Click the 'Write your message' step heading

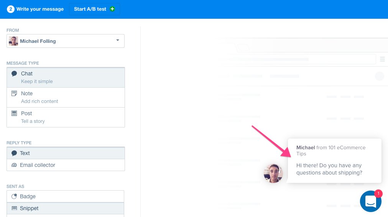click(40, 9)
